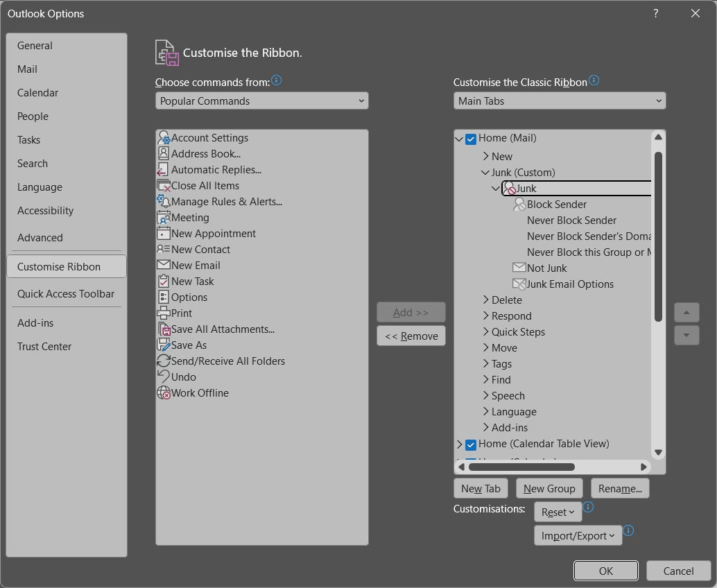The height and width of the screenshot is (588, 717).
Task: Open the Main Tabs dropdown
Action: tap(559, 101)
